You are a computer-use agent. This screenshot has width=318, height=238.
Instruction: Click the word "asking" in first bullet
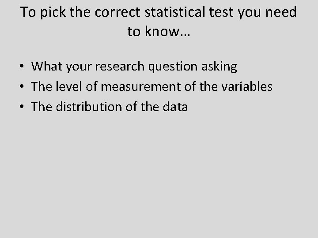(x=219, y=67)
